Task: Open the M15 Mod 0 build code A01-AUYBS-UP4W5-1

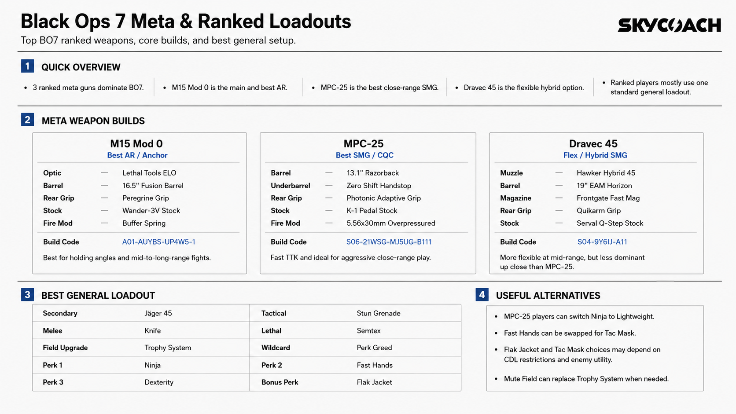Action: (x=158, y=242)
